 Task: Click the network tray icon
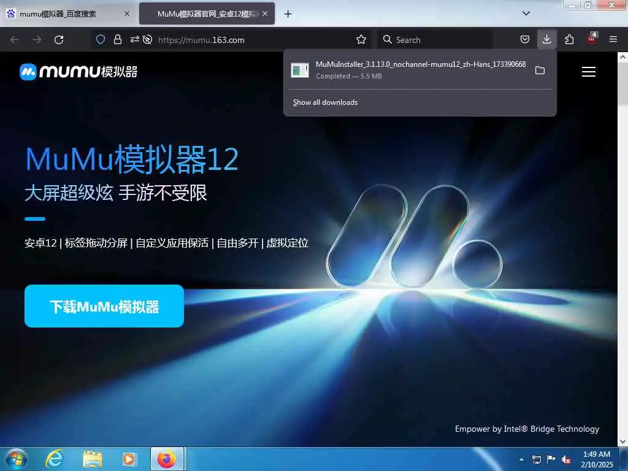536,460
